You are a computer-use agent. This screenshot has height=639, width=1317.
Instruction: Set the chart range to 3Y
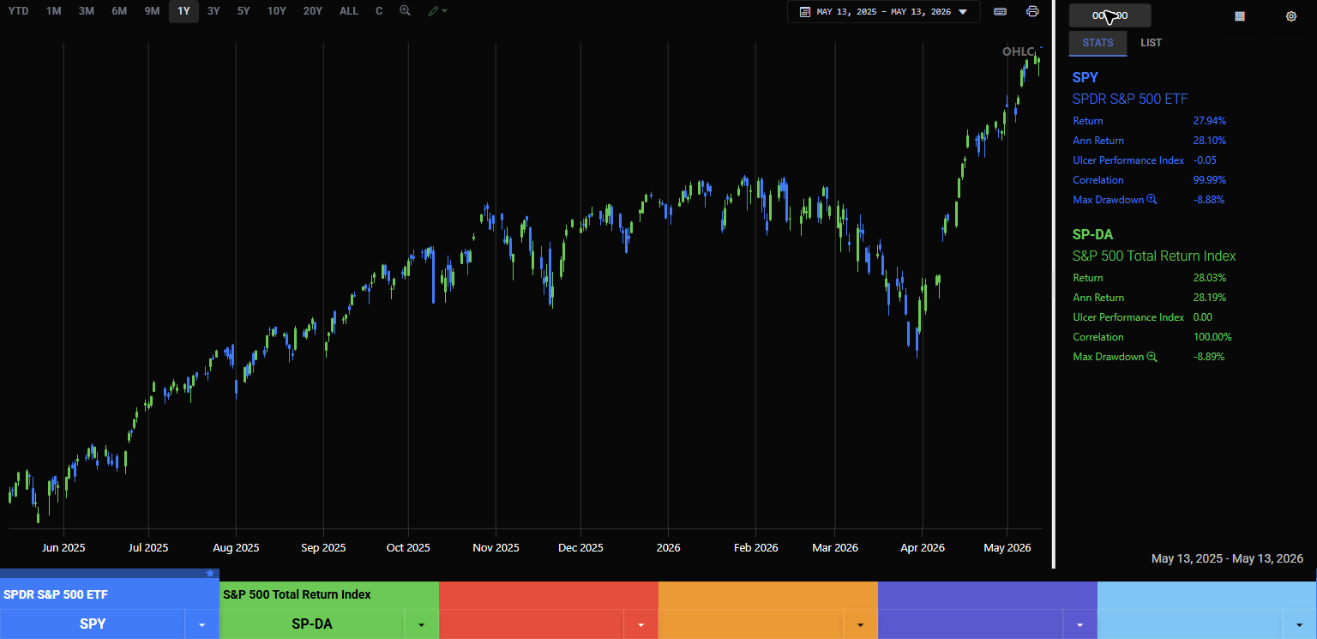(x=213, y=11)
